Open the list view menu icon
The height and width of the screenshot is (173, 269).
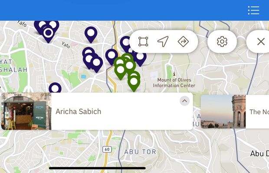[x=253, y=10]
